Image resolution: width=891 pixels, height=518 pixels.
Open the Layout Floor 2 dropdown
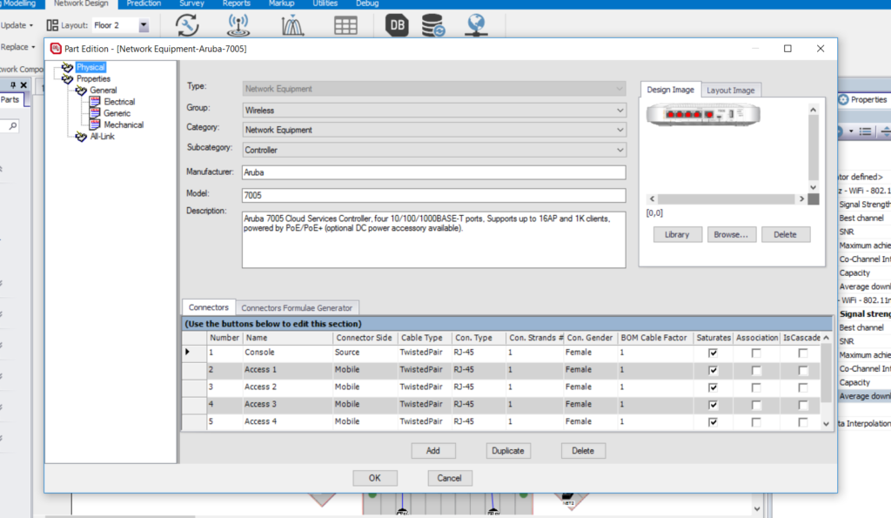pos(144,25)
